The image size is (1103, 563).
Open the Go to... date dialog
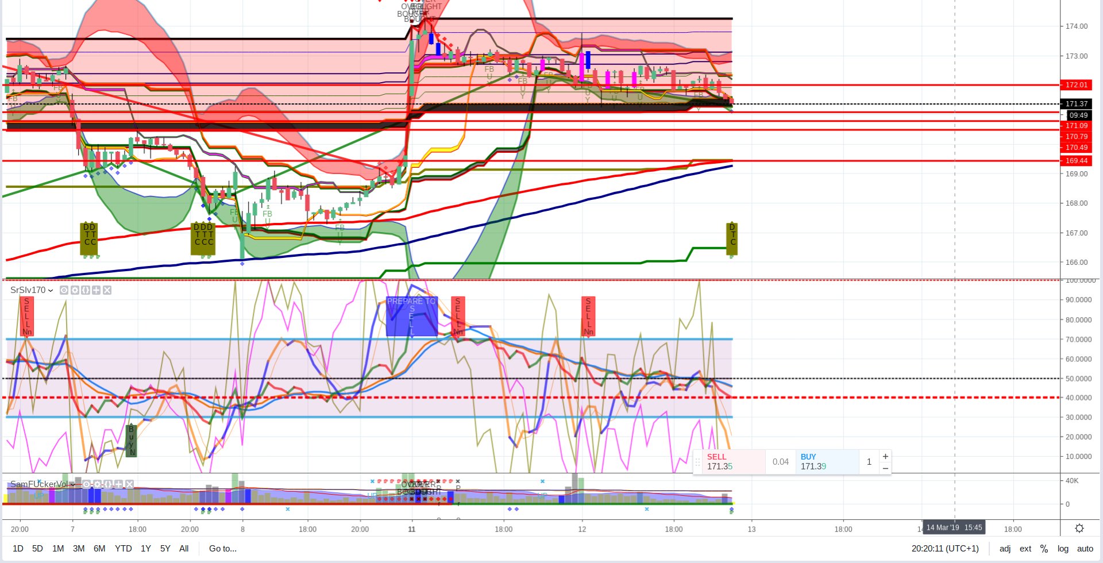(223, 549)
